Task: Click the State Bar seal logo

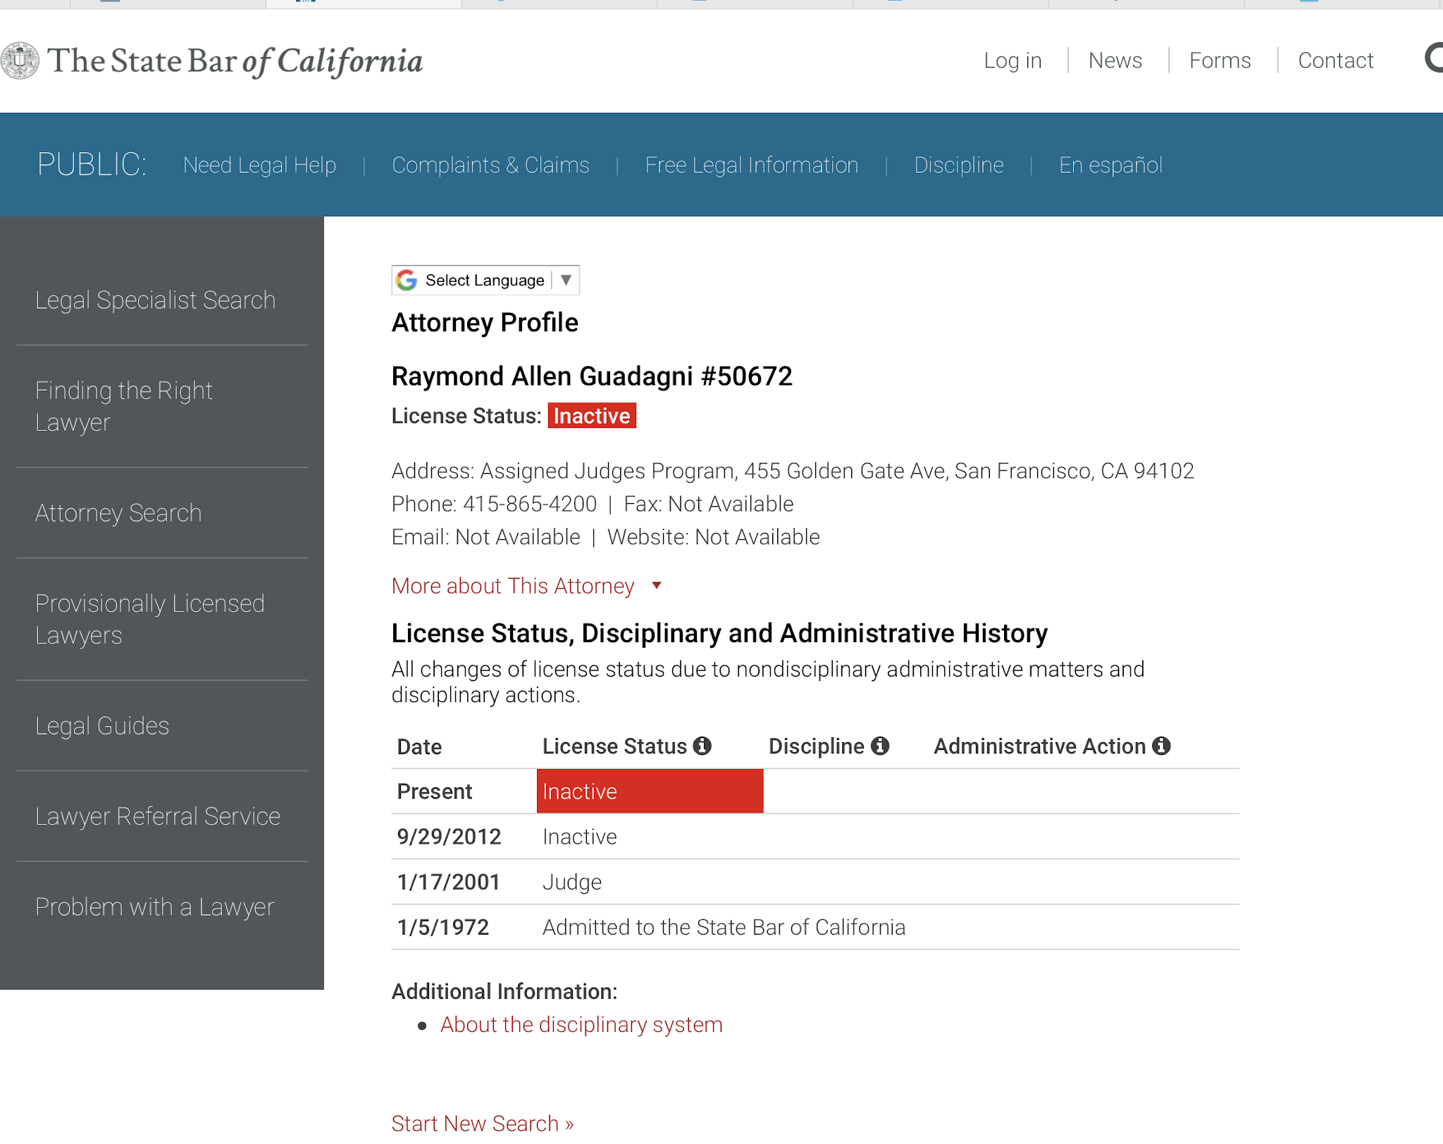Action: [x=20, y=61]
